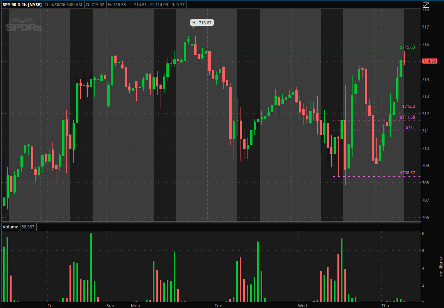Click 8 on the volume axis
This screenshot has height=308, width=444.
(x=423, y=233)
